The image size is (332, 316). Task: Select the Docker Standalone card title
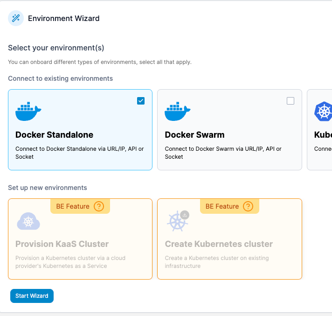pos(54,135)
